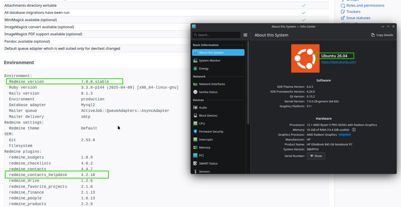Open the Audio devices module
The image size is (401, 207).
click(x=218, y=108)
